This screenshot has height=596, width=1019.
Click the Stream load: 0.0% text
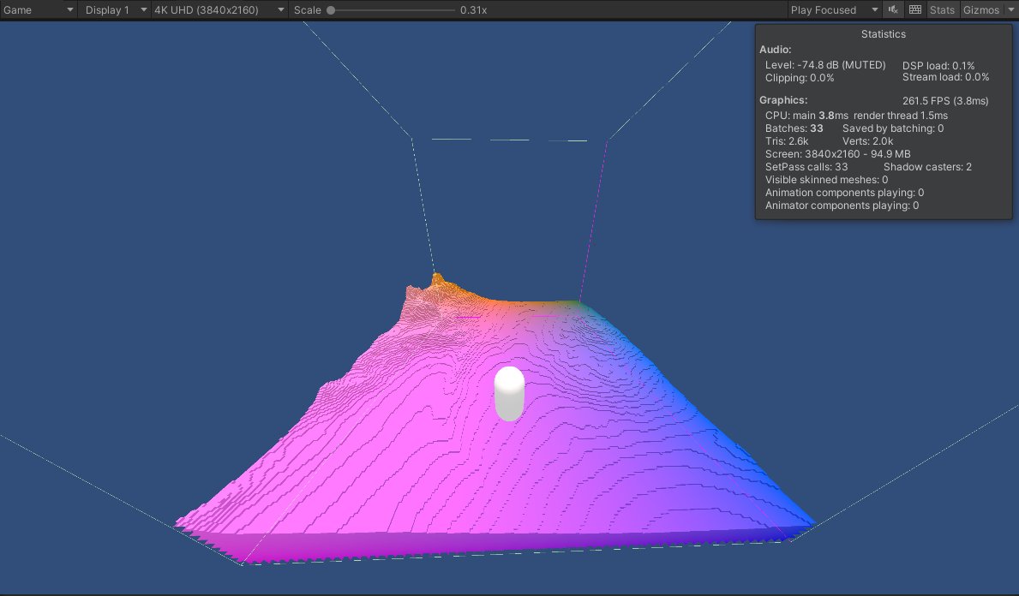tap(945, 77)
